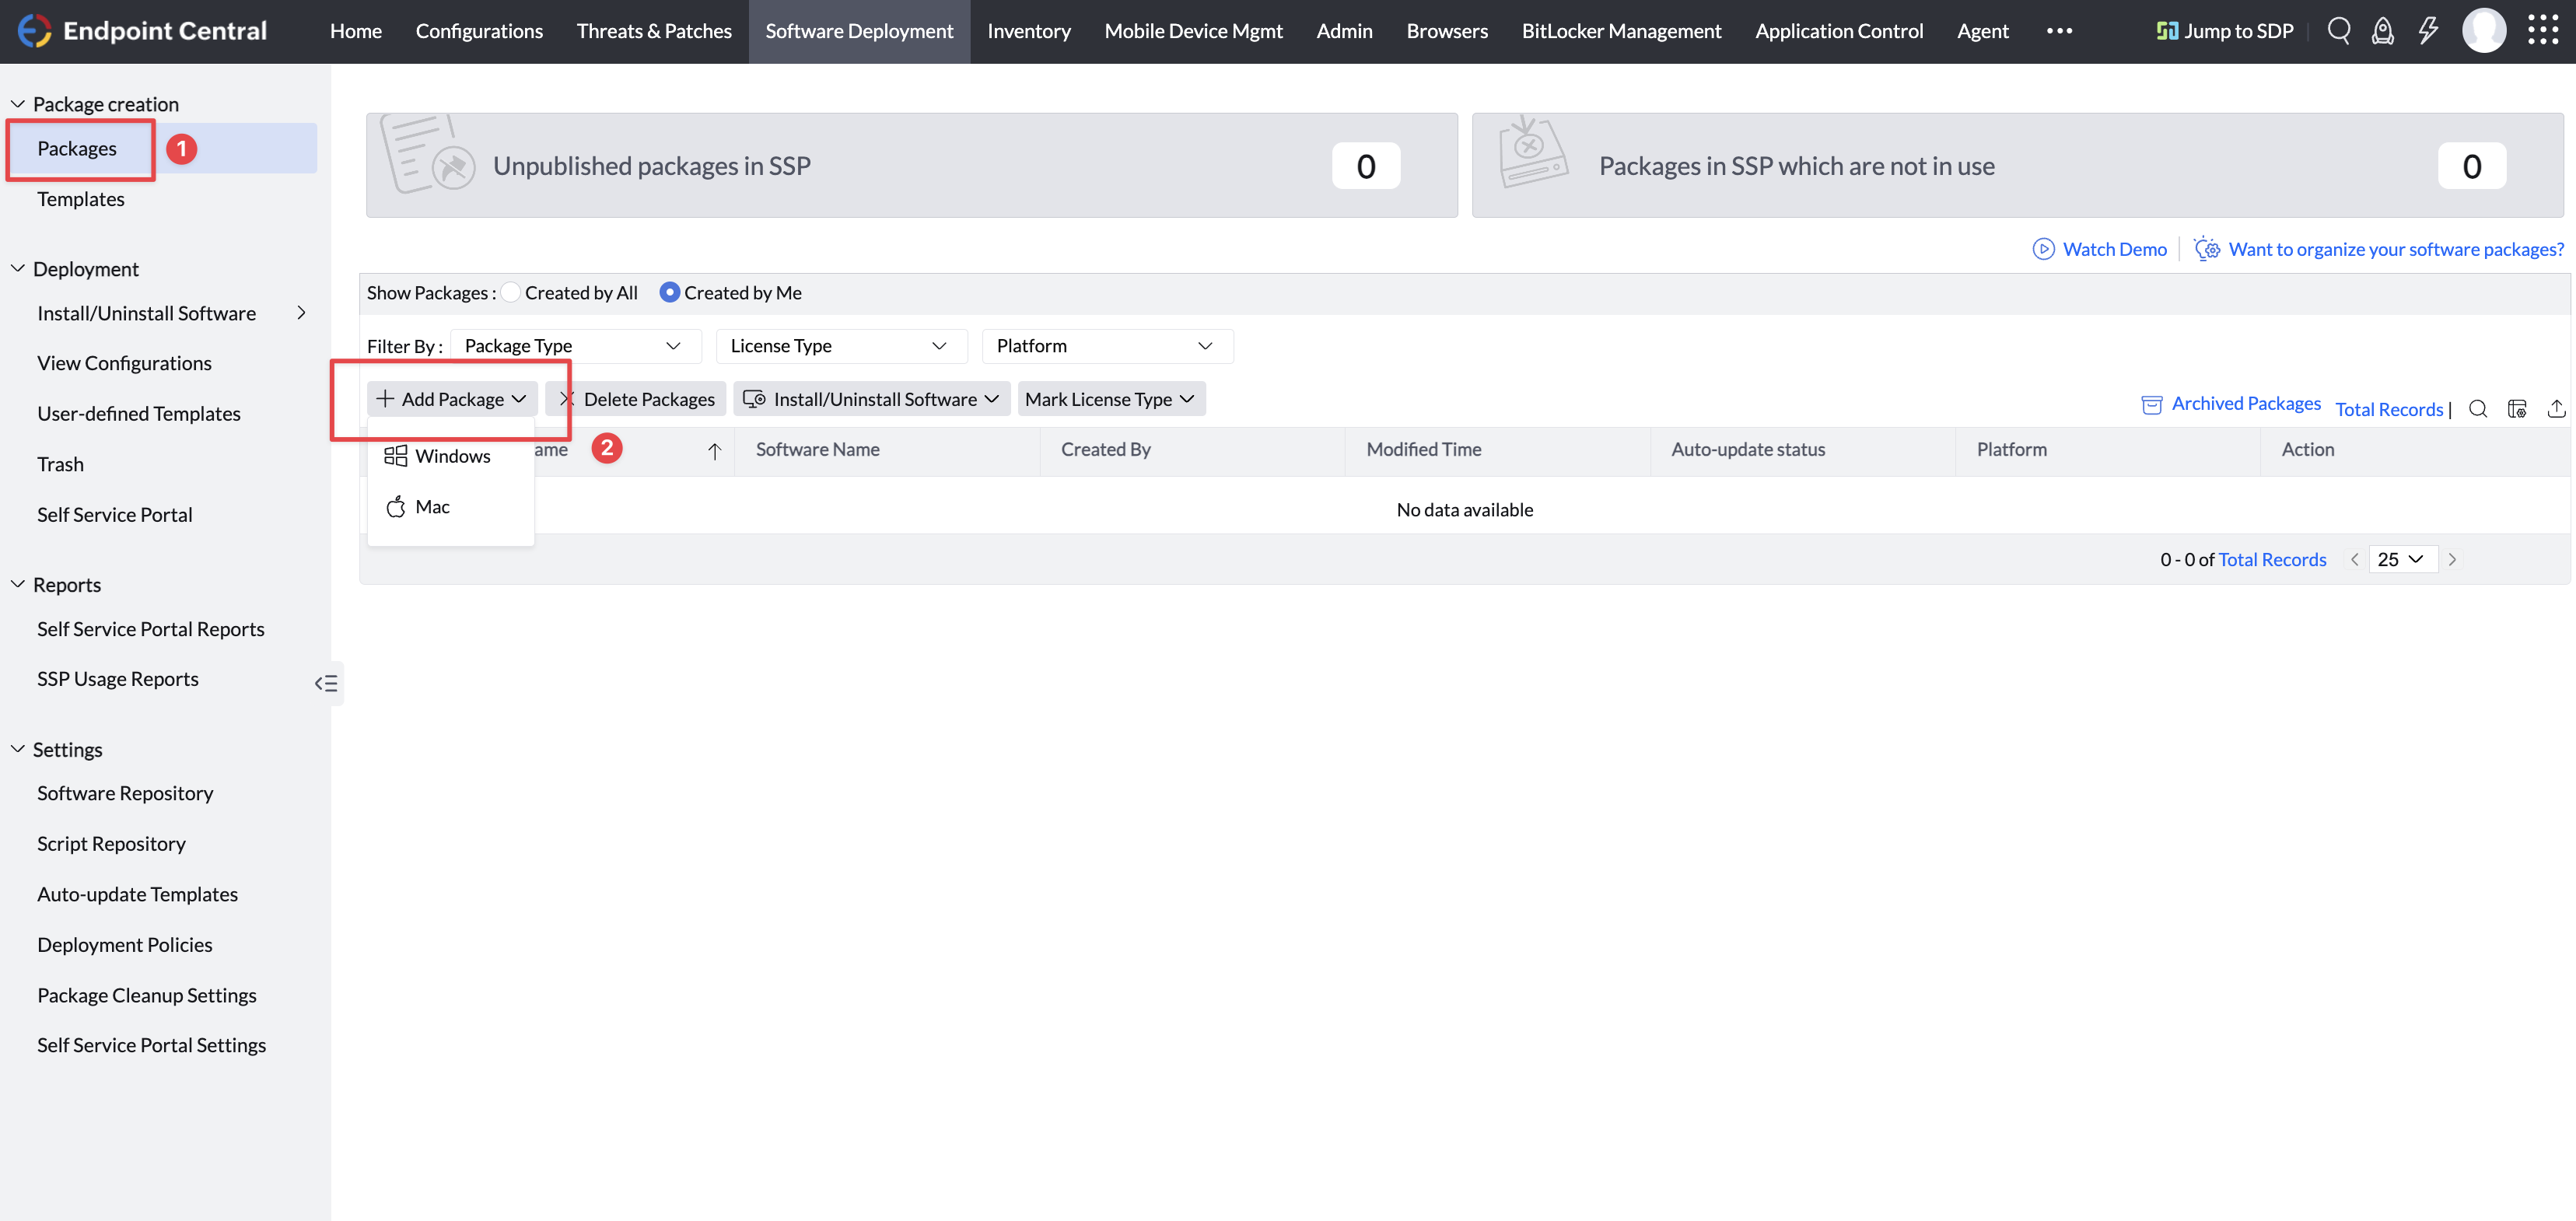This screenshot has width=2576, height=1221.
Task: Click the user profile avatar
Action: pos(2484,30)
